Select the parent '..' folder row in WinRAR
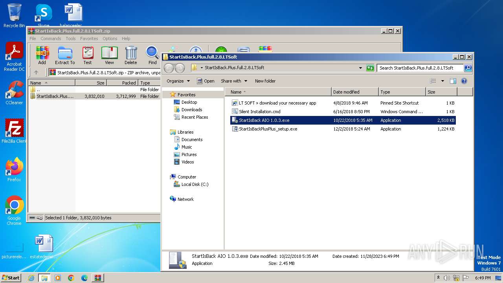 coord(94,90)
